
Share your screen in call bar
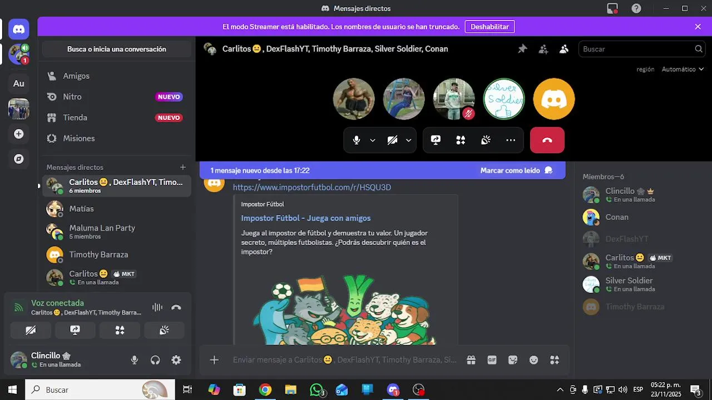pos(436,140)
